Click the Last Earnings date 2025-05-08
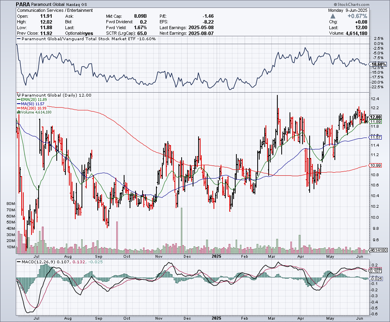390x322 pixels. pos(201,28)
